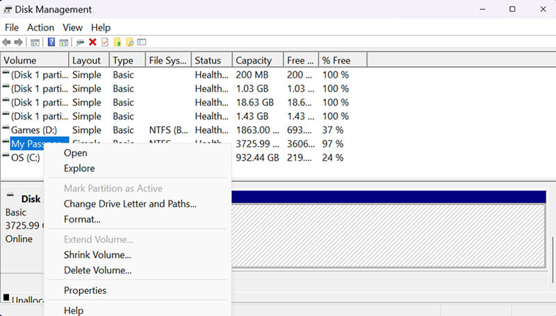This screenshot has width=556, height=316.
Task: Click the 18.63 GB capacity cell
Action: (255, 103)
